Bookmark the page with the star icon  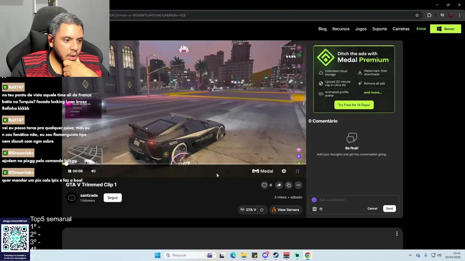pos(417,15)
